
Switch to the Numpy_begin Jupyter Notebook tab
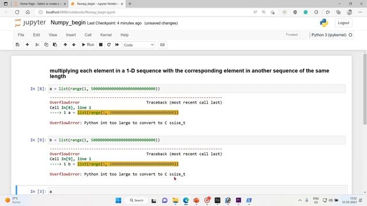tap(97, 4)
